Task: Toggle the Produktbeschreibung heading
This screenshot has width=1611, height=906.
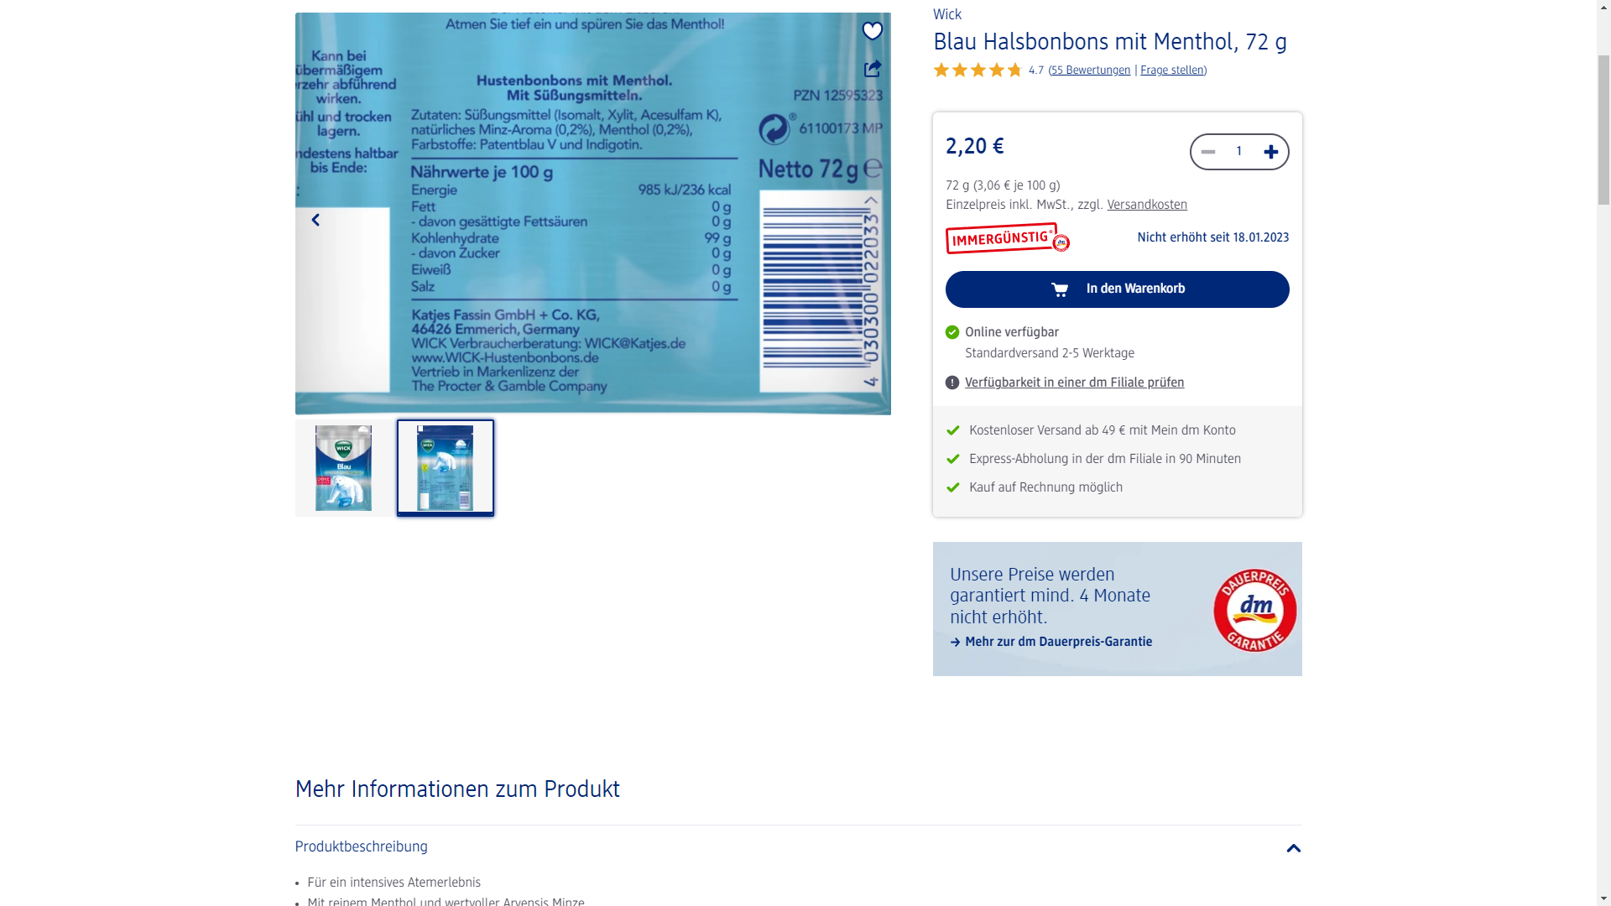Action: 362,847
